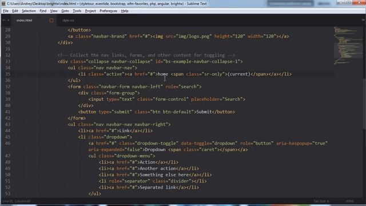Place the cursor in the word 'home' on line 35
Screen dimensions: 366x206
[163, 74]
